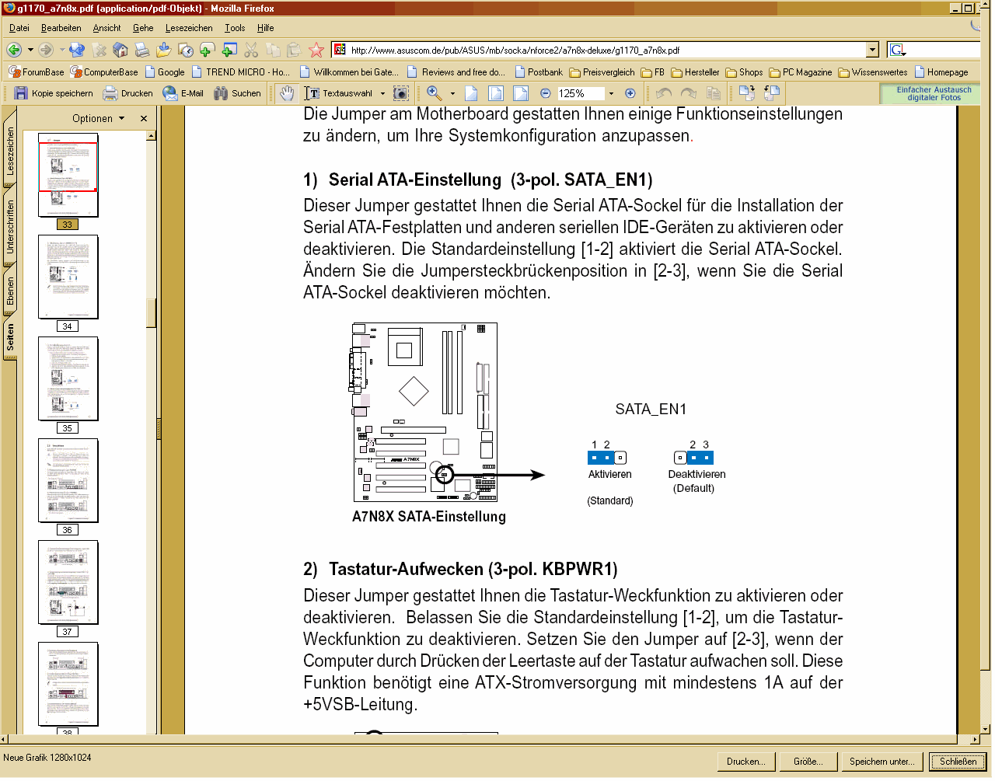
Task: Select page 36 thumbnail
Action: point(68,481)
